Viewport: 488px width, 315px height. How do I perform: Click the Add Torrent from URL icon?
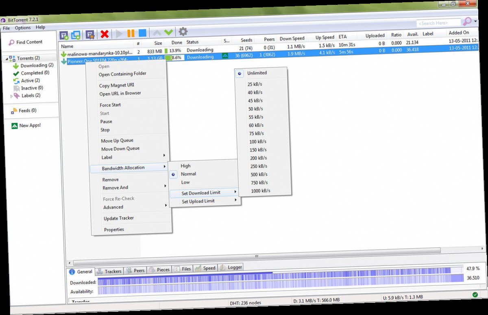pyautogui.click(x=76, y=35)
